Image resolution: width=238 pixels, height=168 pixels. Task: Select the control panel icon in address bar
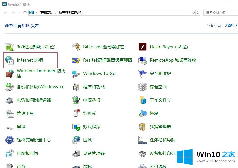tap(31, 12)
